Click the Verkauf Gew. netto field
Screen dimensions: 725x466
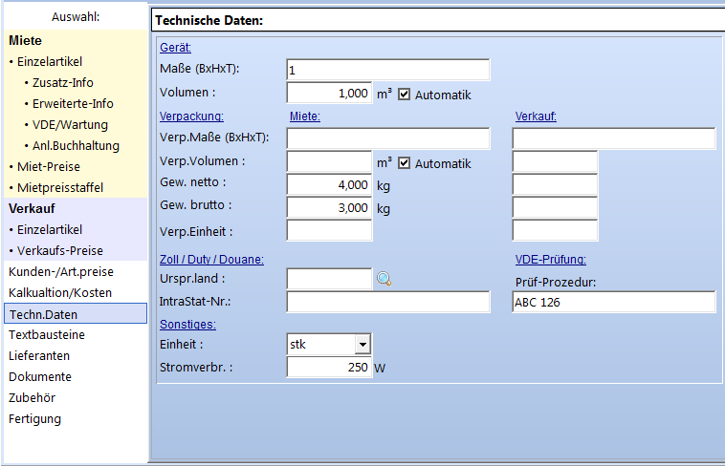[x=555, y=184]
